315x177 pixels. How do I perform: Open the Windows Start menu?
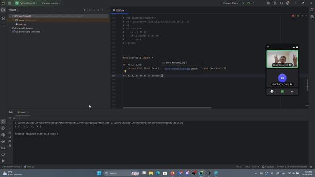click(99, 173)
